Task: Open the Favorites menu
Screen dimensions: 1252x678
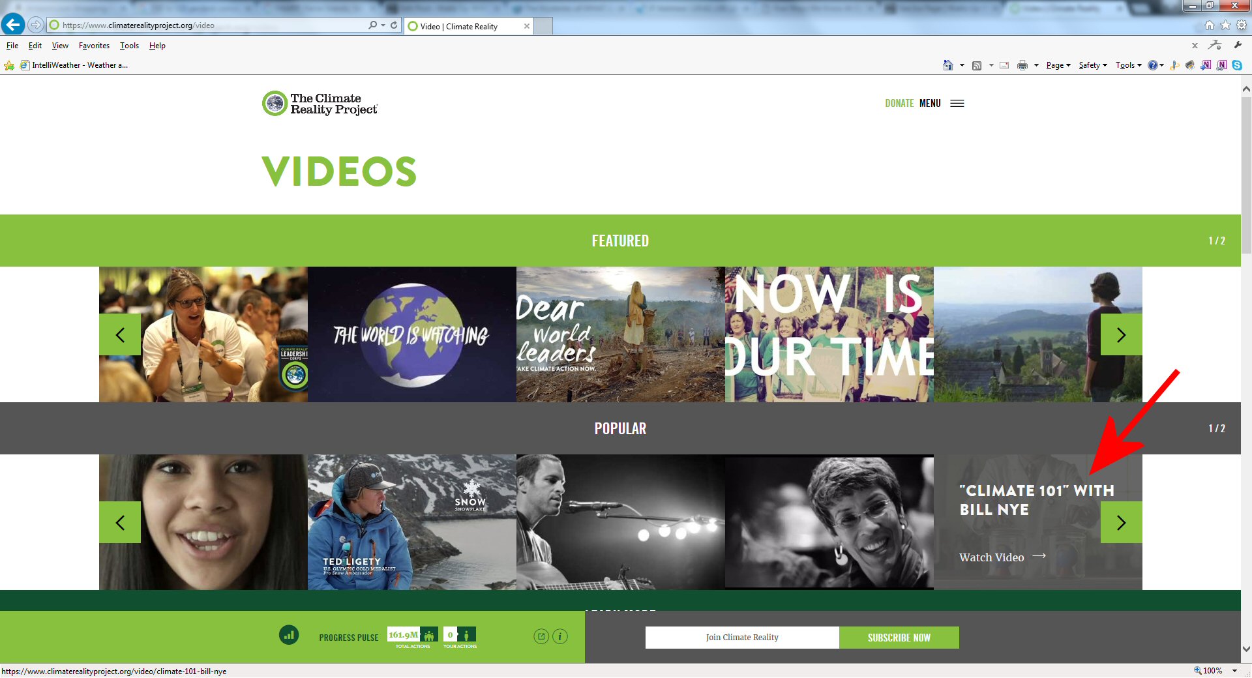Action: (94, 46)
